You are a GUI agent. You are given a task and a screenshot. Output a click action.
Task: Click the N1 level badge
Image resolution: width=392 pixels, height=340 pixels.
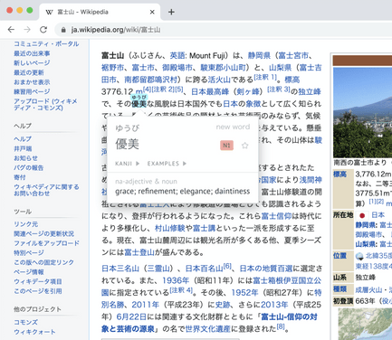226,146
